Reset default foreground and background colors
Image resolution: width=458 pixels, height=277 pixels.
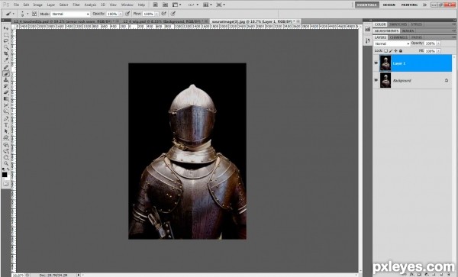(4, 169)
